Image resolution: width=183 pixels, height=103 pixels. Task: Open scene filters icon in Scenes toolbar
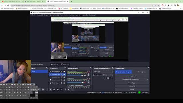[x=39, y=89]
